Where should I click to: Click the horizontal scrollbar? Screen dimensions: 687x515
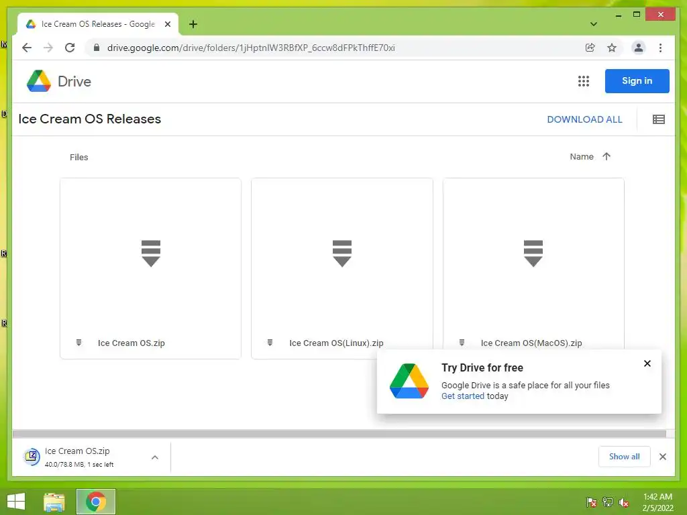pos(339,434)
